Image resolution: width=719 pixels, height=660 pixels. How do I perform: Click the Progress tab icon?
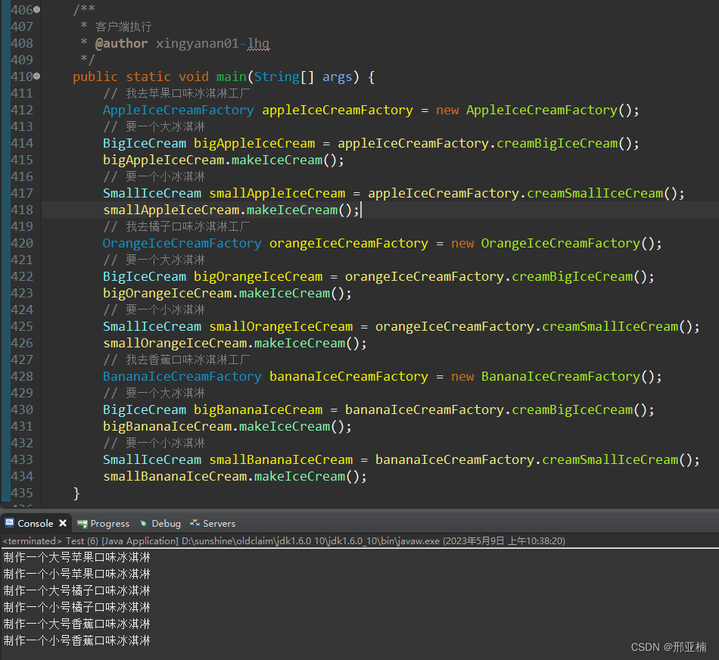82,523
